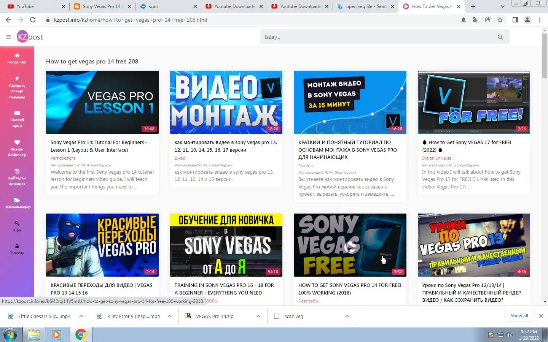548x342 pixels.
Task: Open the Chrome profile avatar
Action: point(527,20)
